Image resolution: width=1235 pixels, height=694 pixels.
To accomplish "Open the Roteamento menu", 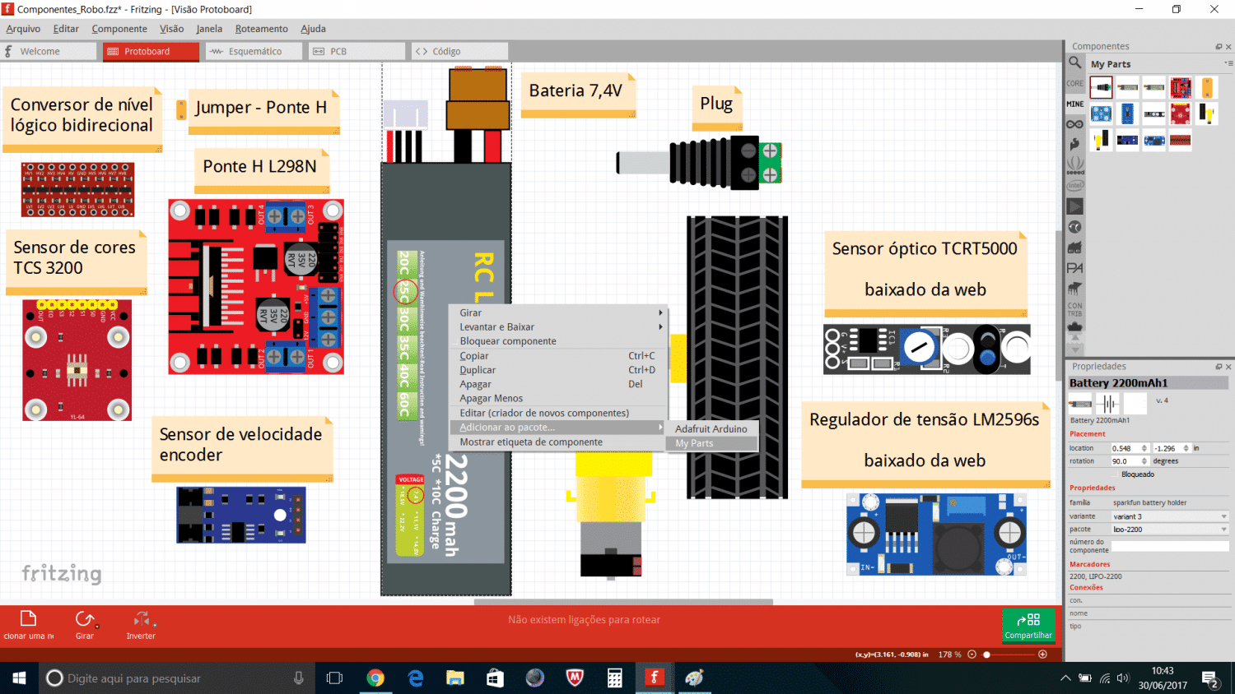I will pyautogui.click(x=262, y=29).
